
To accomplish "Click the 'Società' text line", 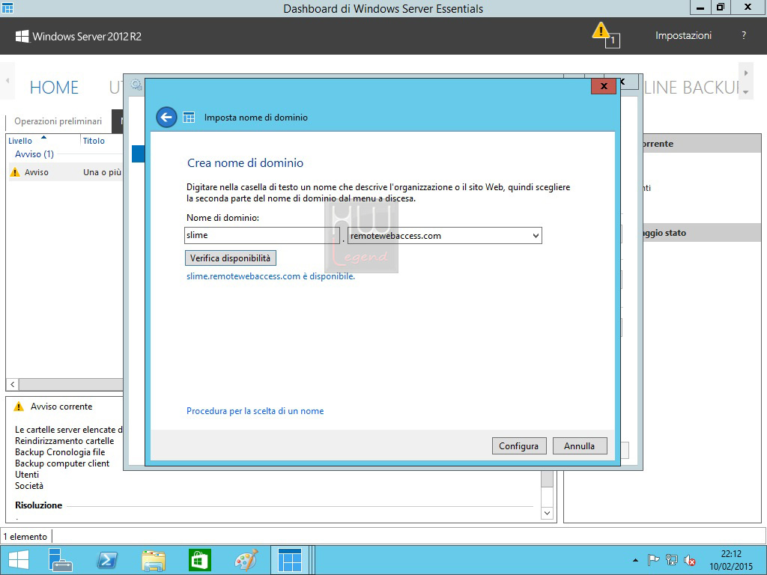I will click(x=29, y=486).
